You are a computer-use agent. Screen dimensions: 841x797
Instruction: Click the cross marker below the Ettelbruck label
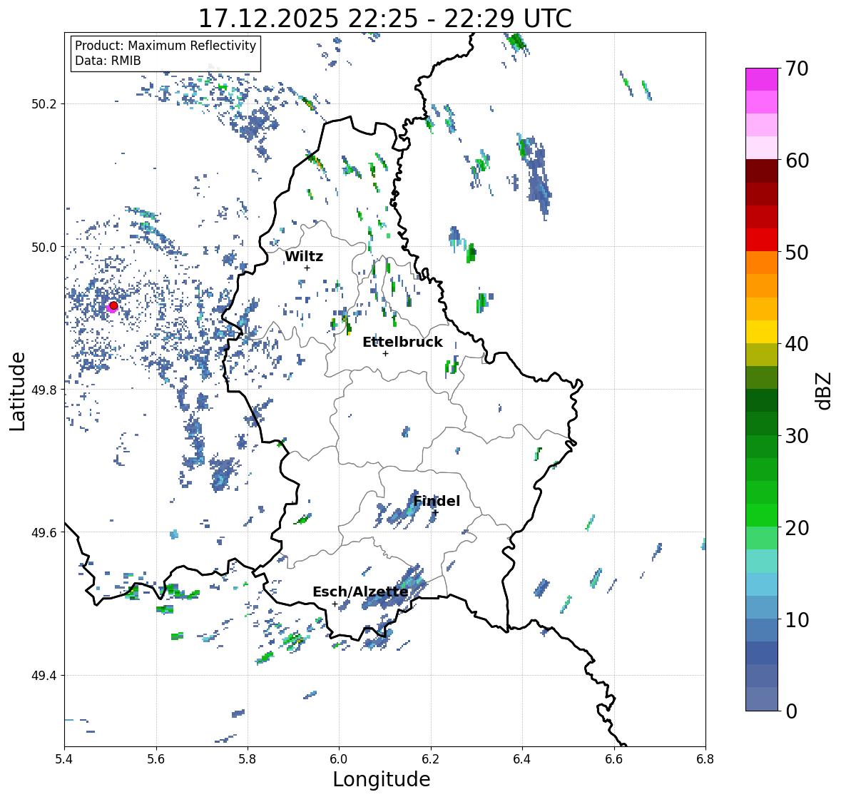385,353
